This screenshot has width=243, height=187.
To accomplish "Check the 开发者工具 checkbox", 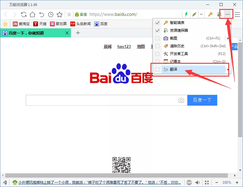I will point(157,54).
